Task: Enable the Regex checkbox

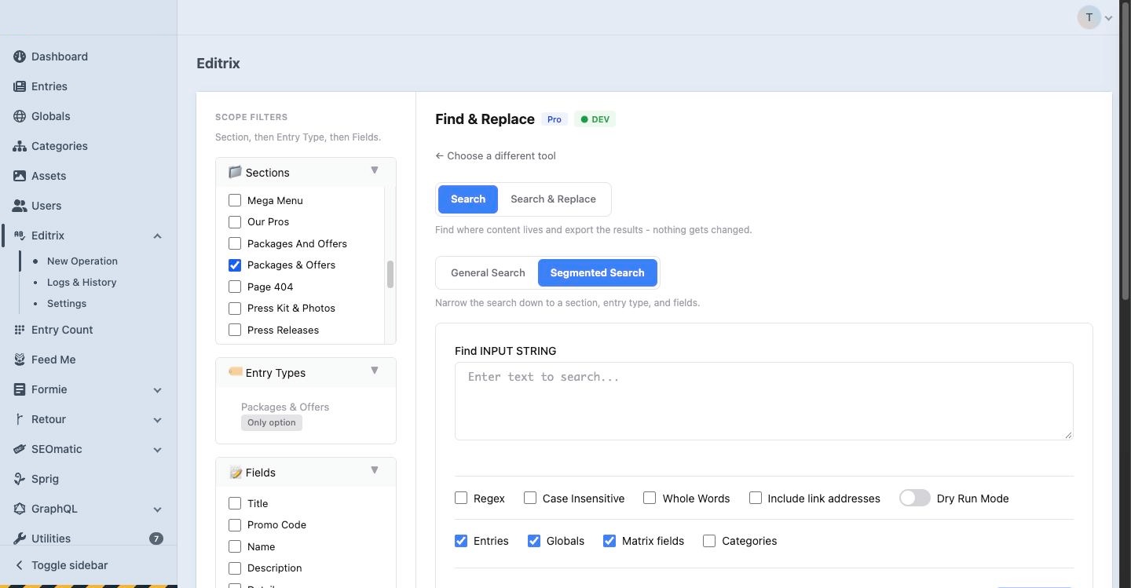Action: tap(461, 498)
